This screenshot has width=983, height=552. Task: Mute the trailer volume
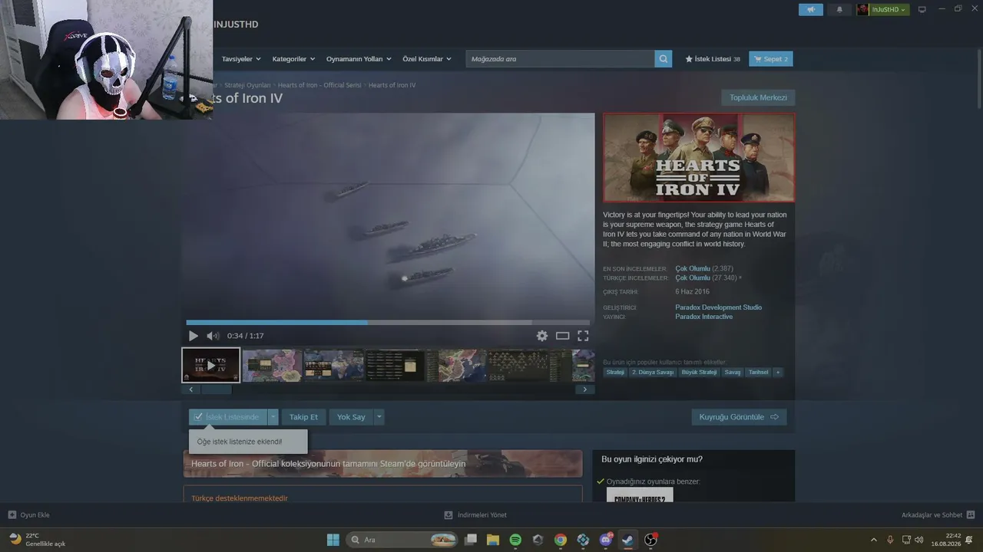213,336
